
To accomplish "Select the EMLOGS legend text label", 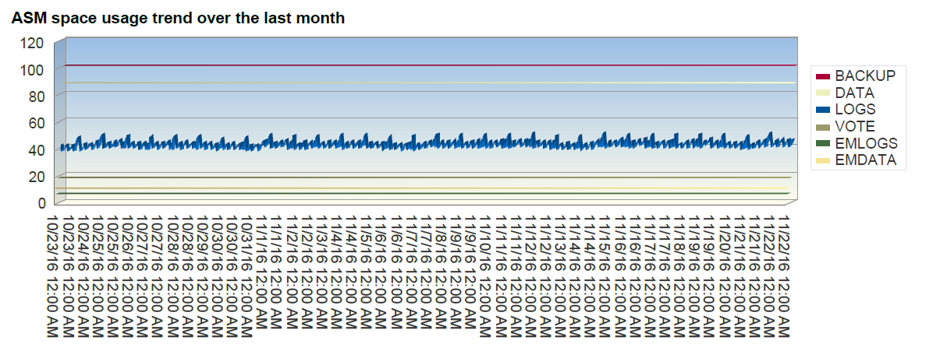I will click(x=866, y=144).
